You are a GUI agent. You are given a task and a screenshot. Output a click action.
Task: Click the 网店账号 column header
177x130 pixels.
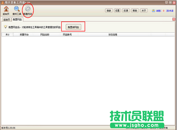[x=67, y=35]
